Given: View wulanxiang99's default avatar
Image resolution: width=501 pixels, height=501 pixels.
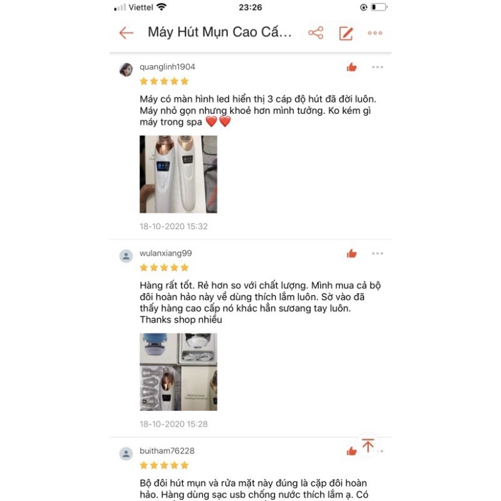Looking at the screenshot, I should coord(126,256).
